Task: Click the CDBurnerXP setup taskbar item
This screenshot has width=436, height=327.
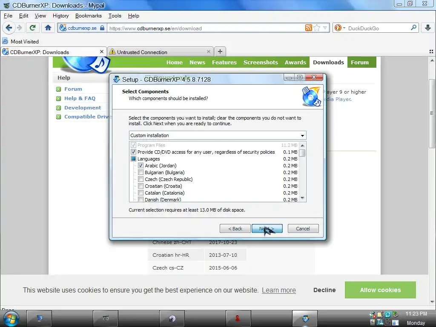Action: tap(305, 318)
